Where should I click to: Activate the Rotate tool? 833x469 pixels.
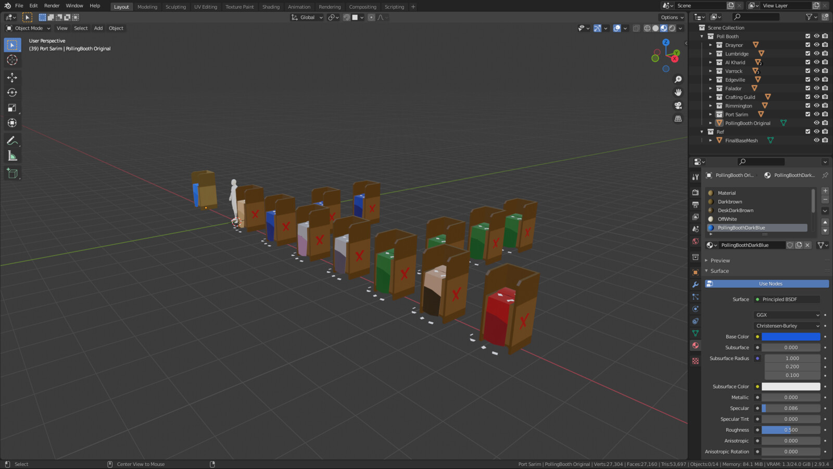click(x=12, y=93)
